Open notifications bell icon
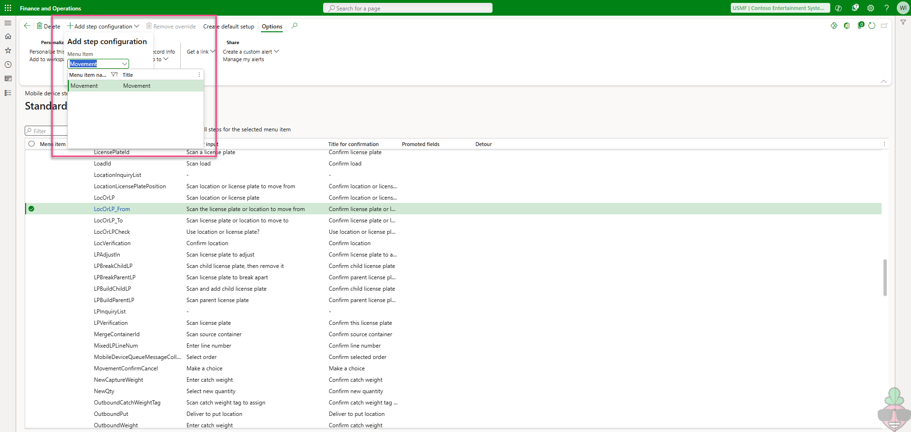 [x=855, y=8]
